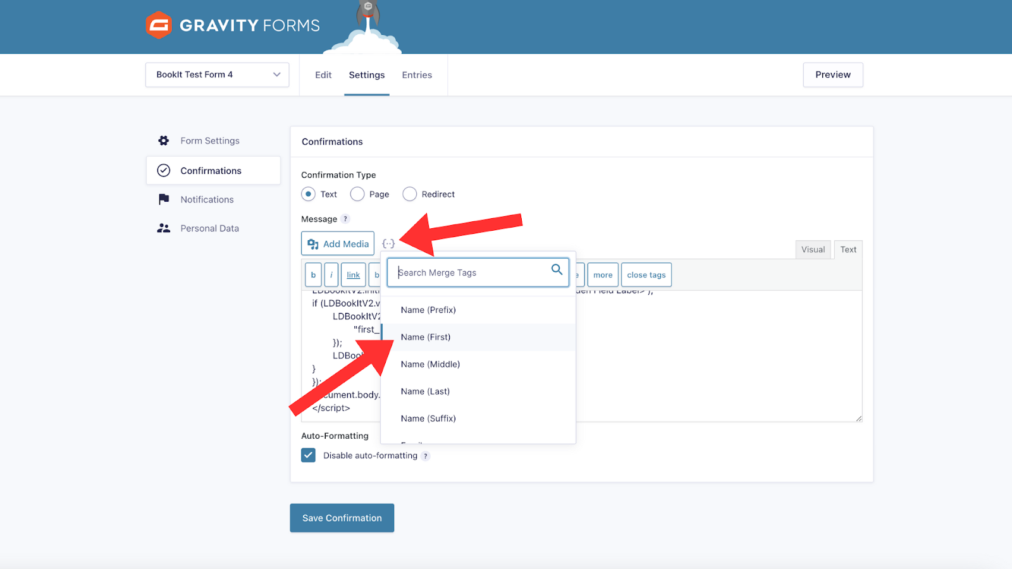Uncheck Disable auto-formatting checkbox

[308, 455]
